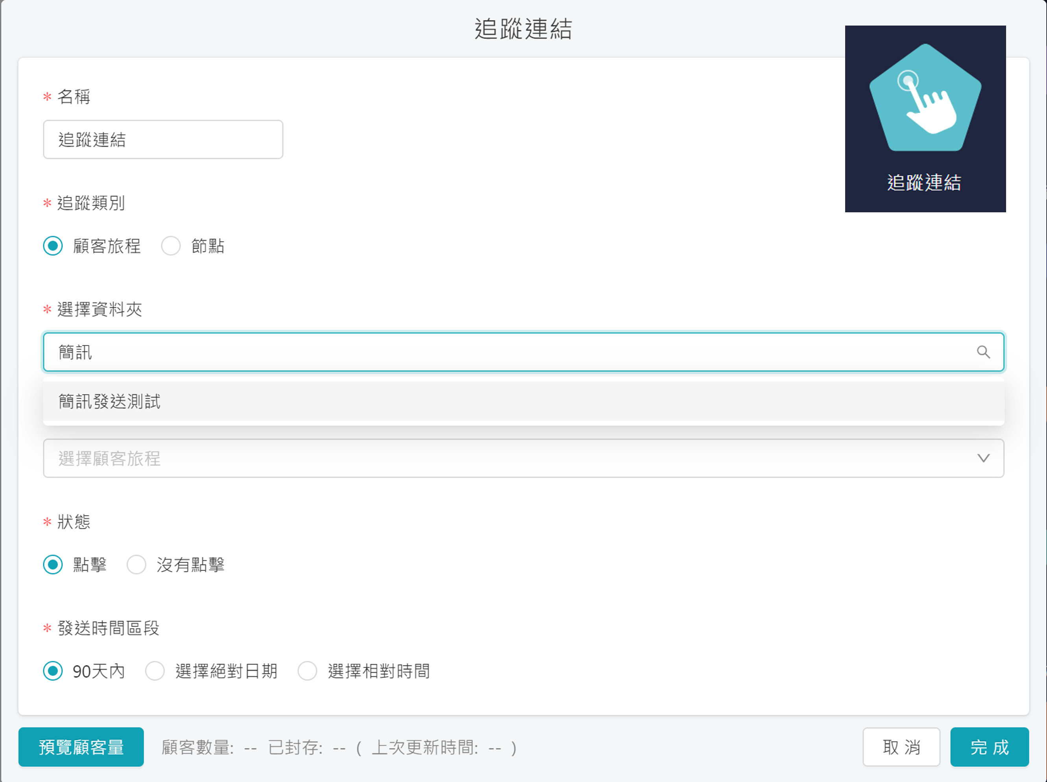Screen dimensions: 1047x782
Task: Click the search icon in the folder field
Action: (984, 352)
